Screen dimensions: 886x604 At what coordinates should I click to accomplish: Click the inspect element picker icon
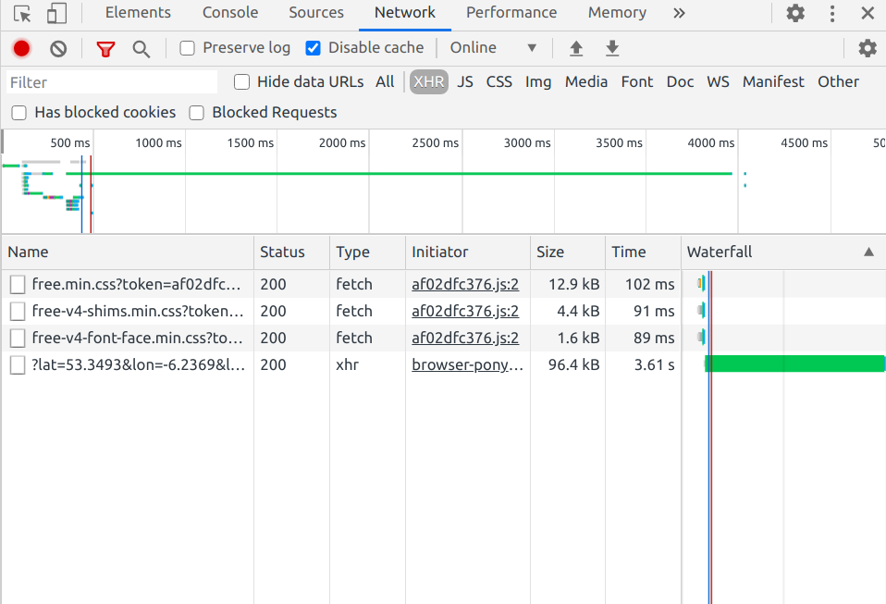coord(23,14)
